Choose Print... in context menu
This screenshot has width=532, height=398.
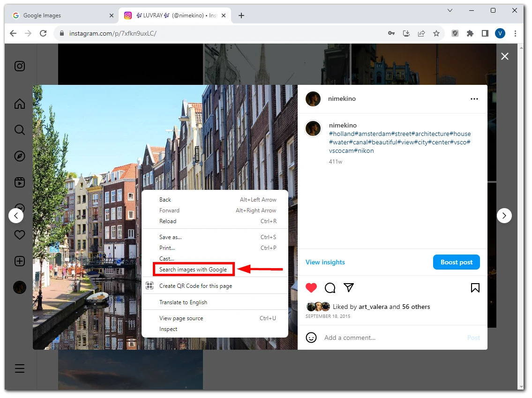pyautogui.click(x=215, y=248)
